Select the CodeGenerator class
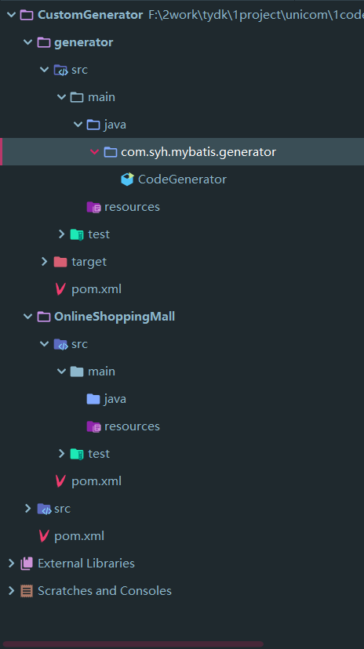The height and width of the screenshot is (649, 364). [x=182, y=179]
